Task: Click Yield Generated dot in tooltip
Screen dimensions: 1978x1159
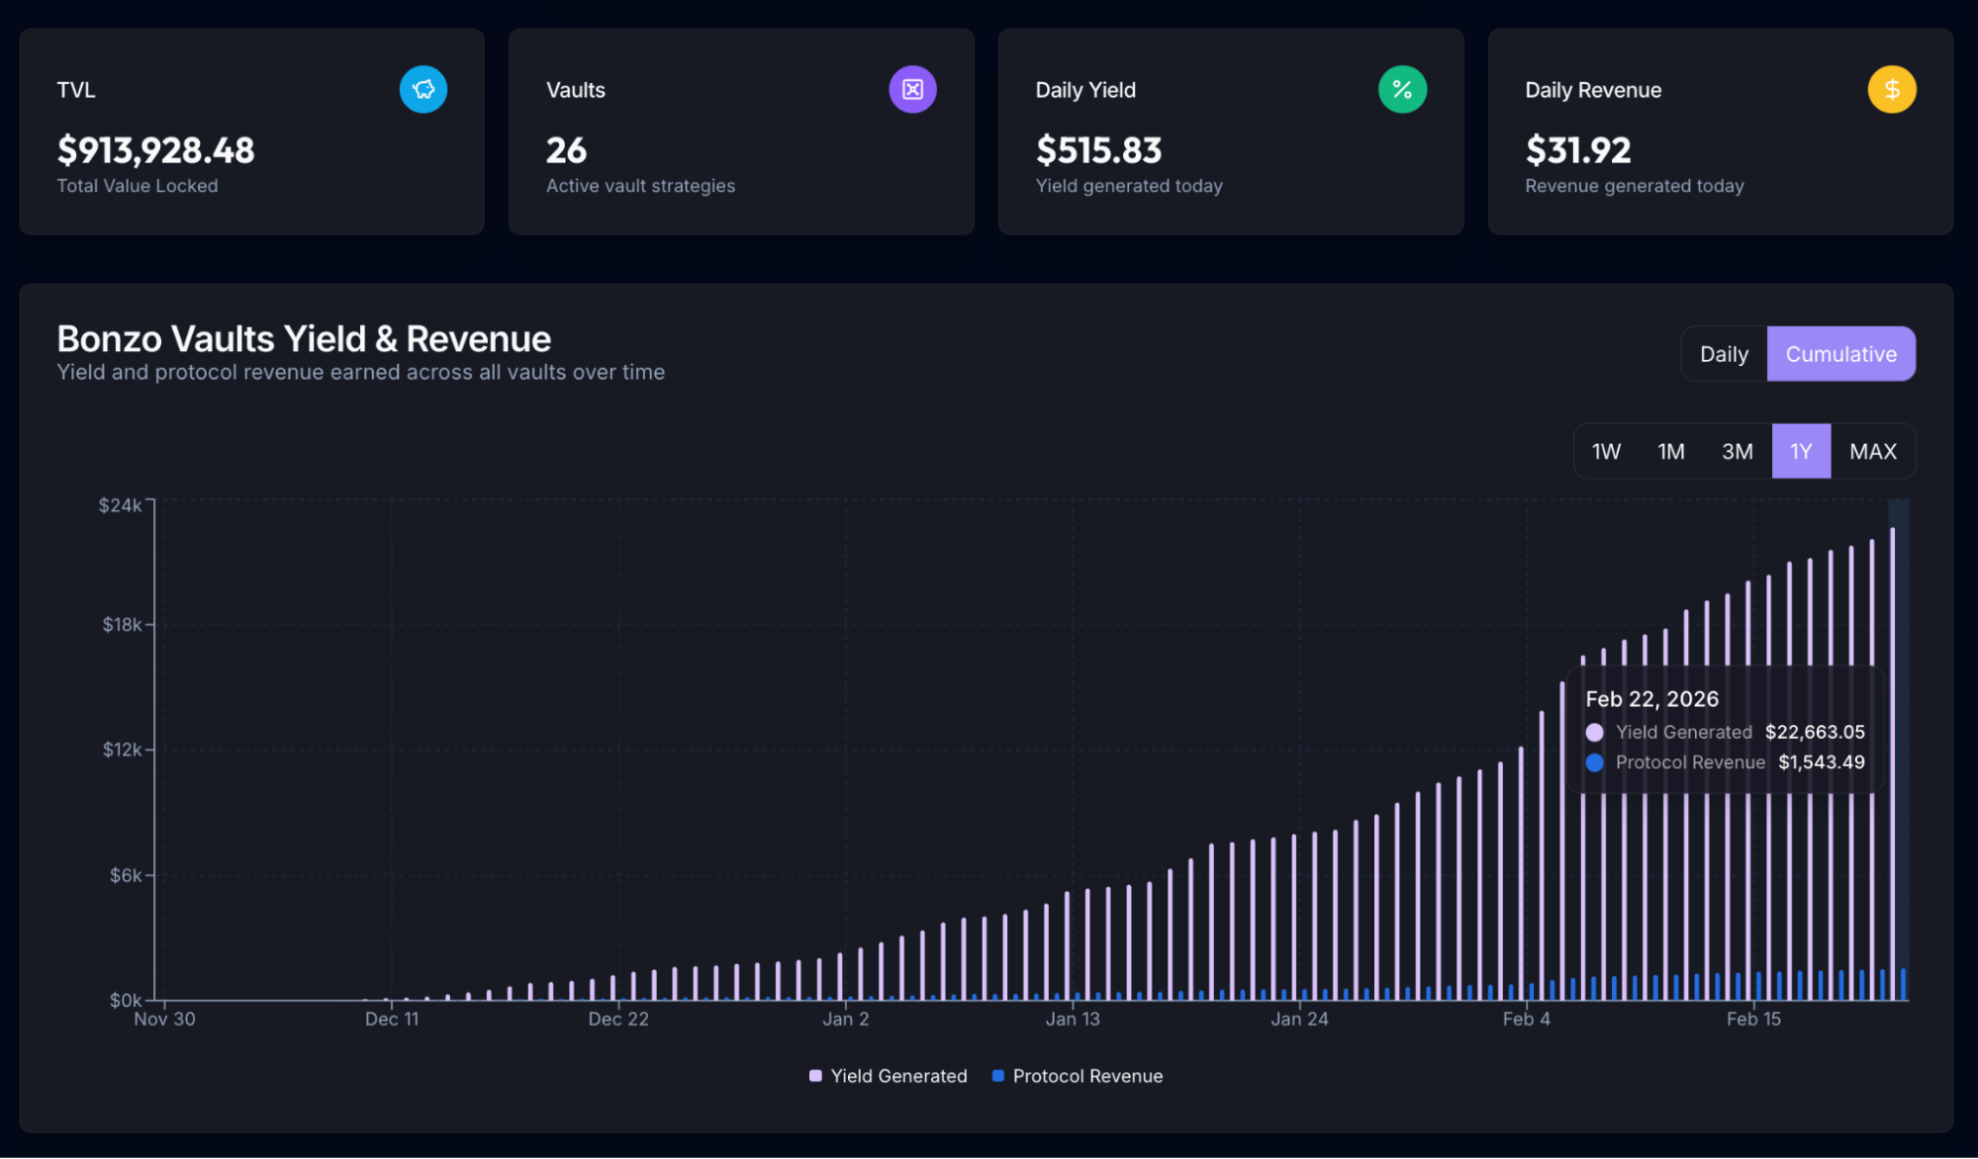Action: coord(1594,733)
